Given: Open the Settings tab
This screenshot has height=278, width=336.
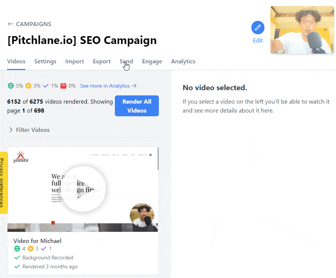Looking at the screenshot, I should click(45, 61).
